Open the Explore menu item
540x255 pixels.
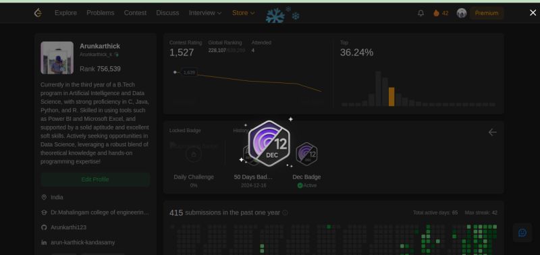65,13
